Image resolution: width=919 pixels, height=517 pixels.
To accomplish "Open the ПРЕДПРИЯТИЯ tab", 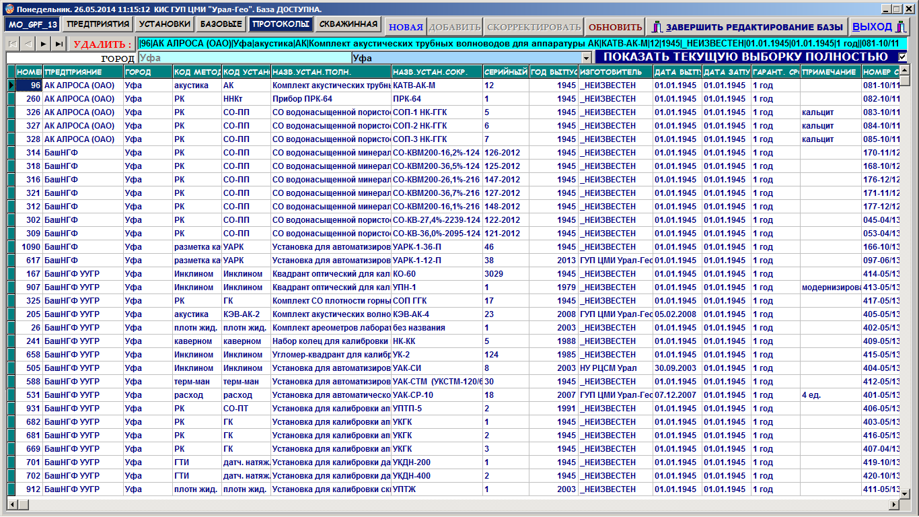I will 98,24.
